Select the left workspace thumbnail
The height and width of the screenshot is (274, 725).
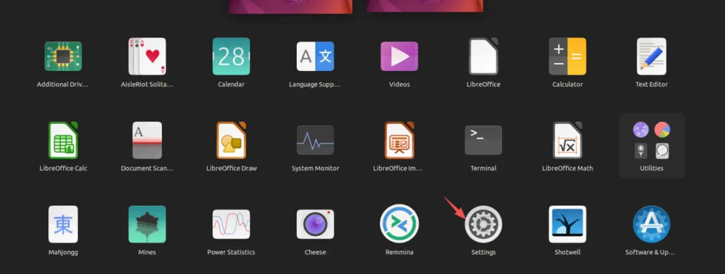[291, 7]
